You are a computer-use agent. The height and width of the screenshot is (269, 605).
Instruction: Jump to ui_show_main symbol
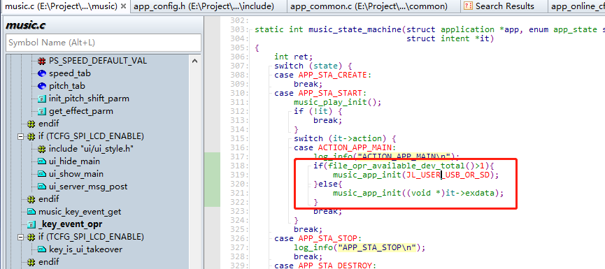76,174
